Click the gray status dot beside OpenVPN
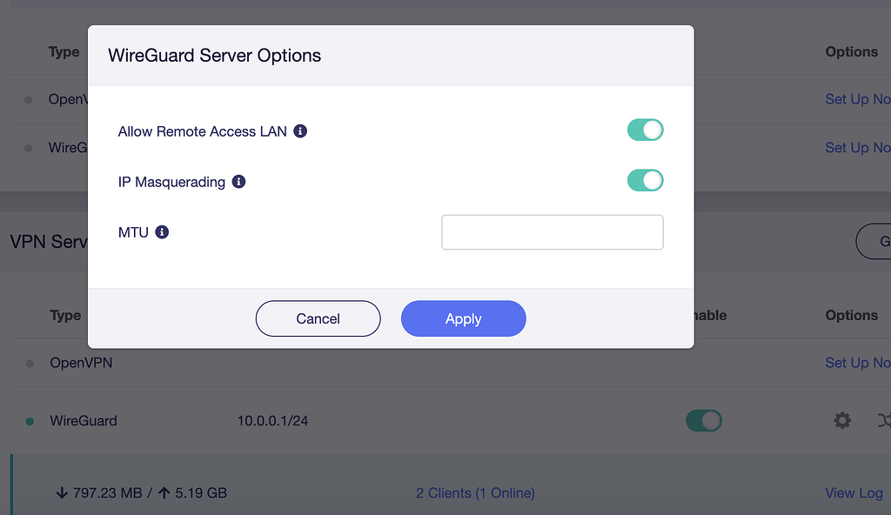This screenshot has height=515, width=891. (28, 363)
